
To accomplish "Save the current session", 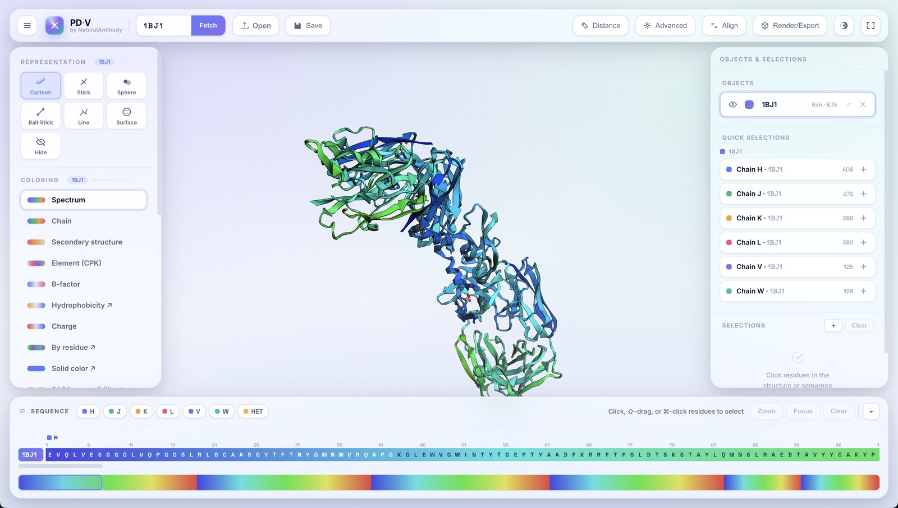I will pyautogui.click(x=308, y=25).
